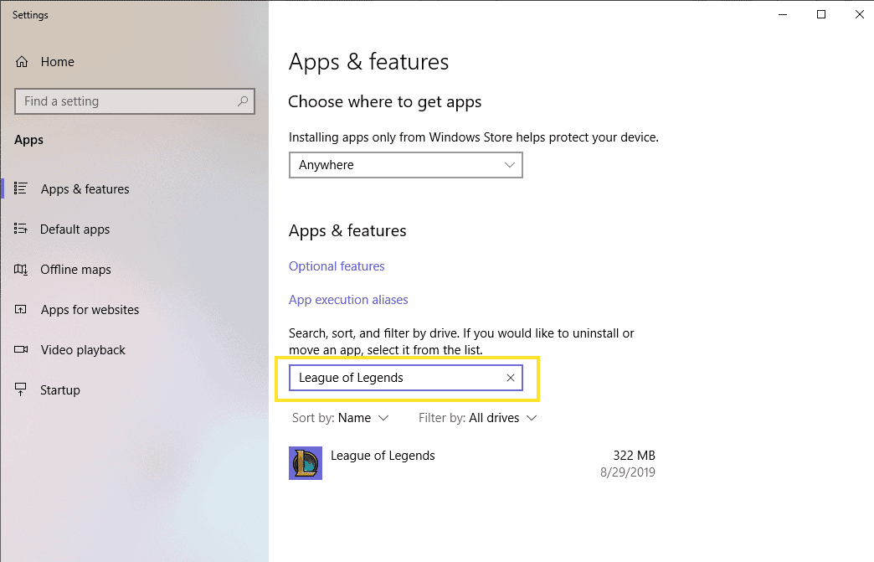Click the 322 MB size value
Image resolution: width=874 pixels, height=562 pixels.
[634, 456]
